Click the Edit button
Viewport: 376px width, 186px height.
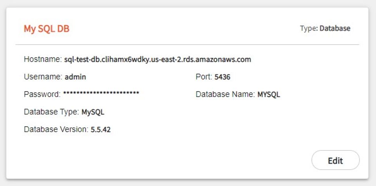tap(335, 160)
